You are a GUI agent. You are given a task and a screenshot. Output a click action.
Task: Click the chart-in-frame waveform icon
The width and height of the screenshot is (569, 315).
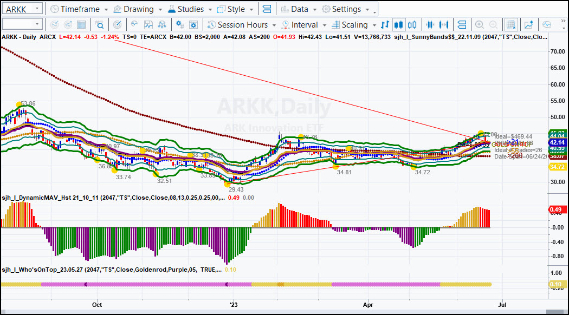(148, 25)
